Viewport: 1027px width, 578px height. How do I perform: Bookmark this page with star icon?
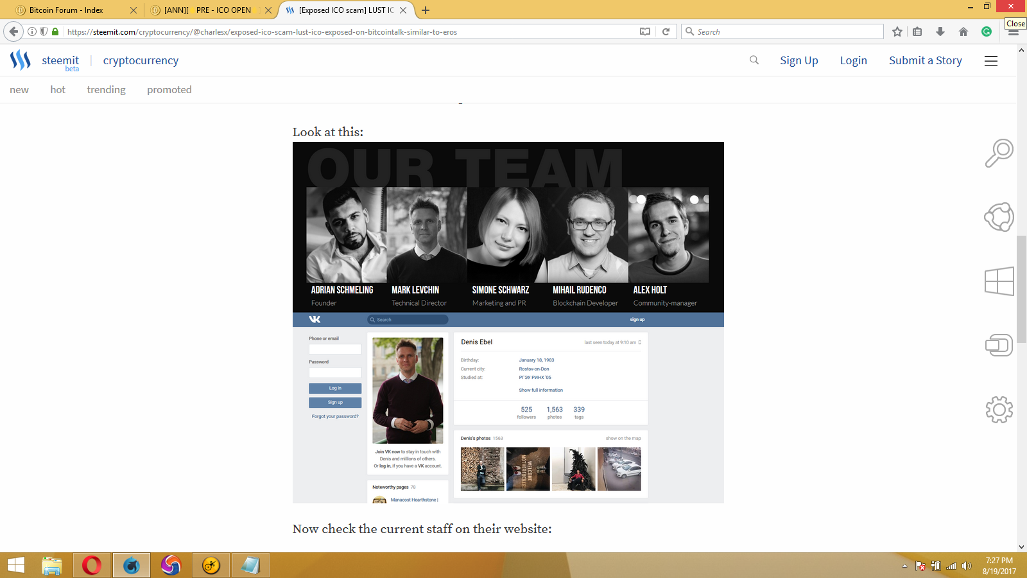pyautogui.click(x=897, y=31)
